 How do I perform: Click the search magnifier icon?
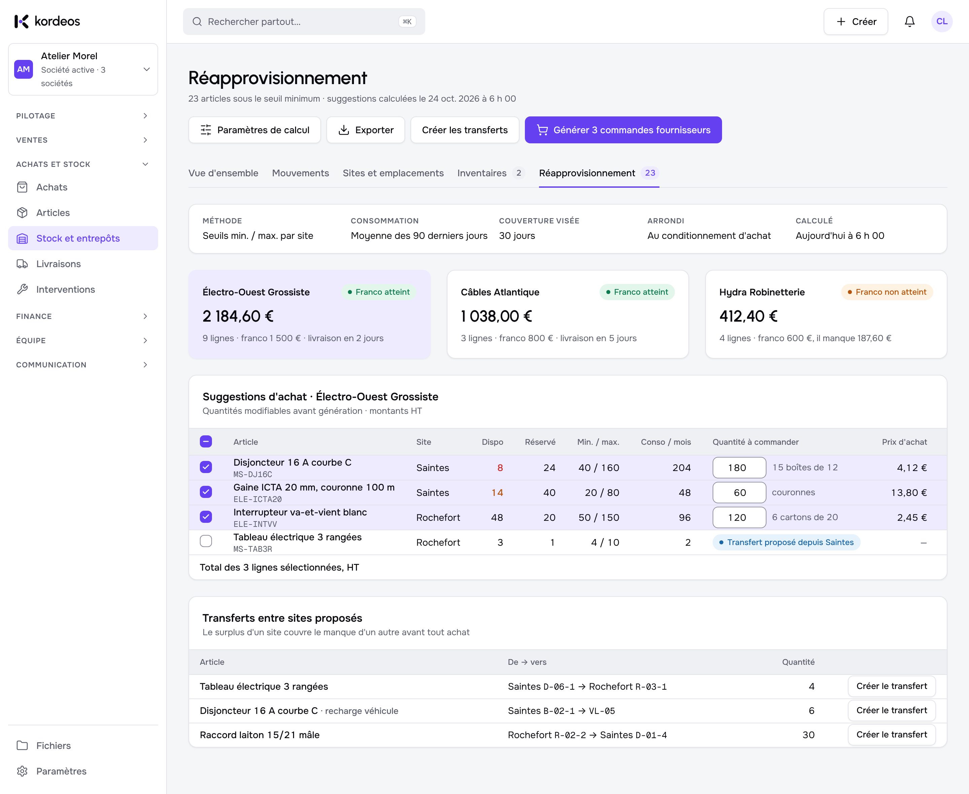click(x=197, y=22)
